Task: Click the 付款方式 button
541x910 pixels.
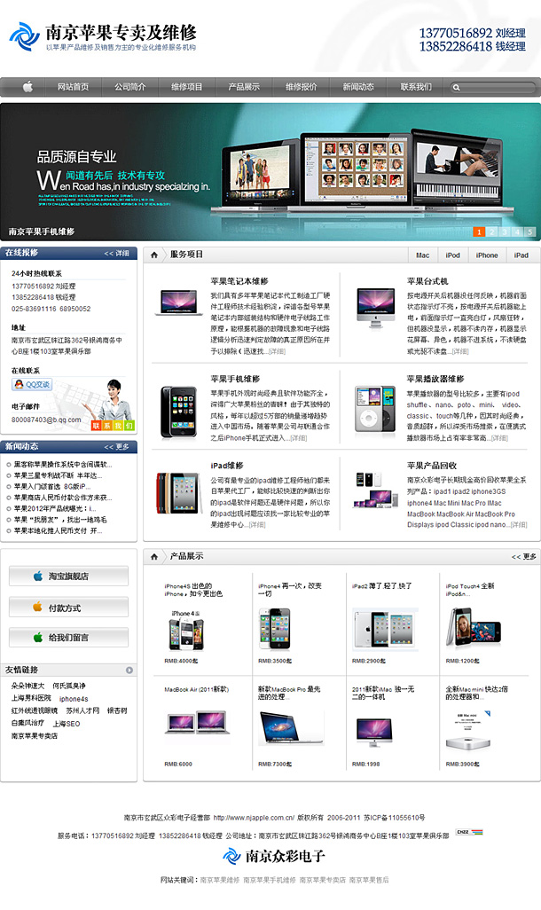Action: point(68,608)
